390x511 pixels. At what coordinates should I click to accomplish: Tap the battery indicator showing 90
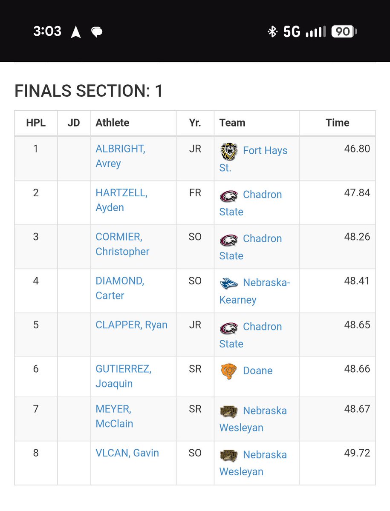(344, 32)
